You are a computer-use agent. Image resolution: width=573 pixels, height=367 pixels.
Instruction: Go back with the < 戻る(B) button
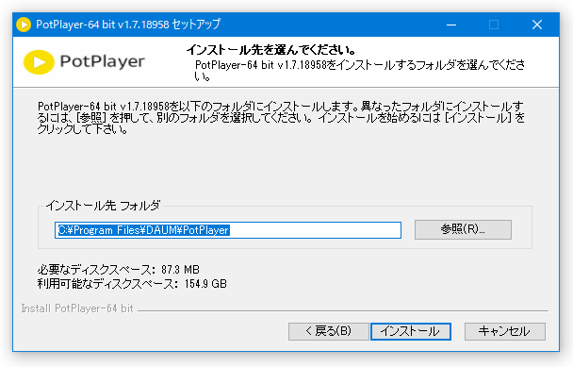pyautogui.click(x=329, y=331)
